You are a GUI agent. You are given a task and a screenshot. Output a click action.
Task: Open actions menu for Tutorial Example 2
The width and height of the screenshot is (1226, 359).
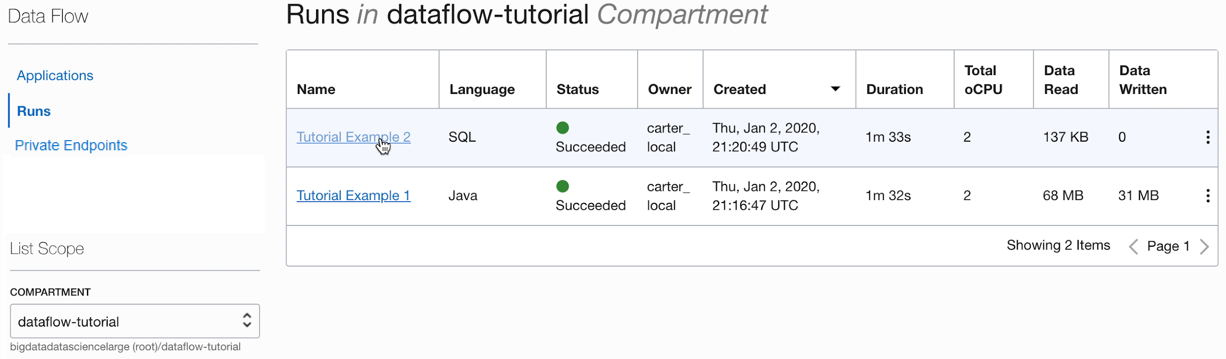(1208, 137)
